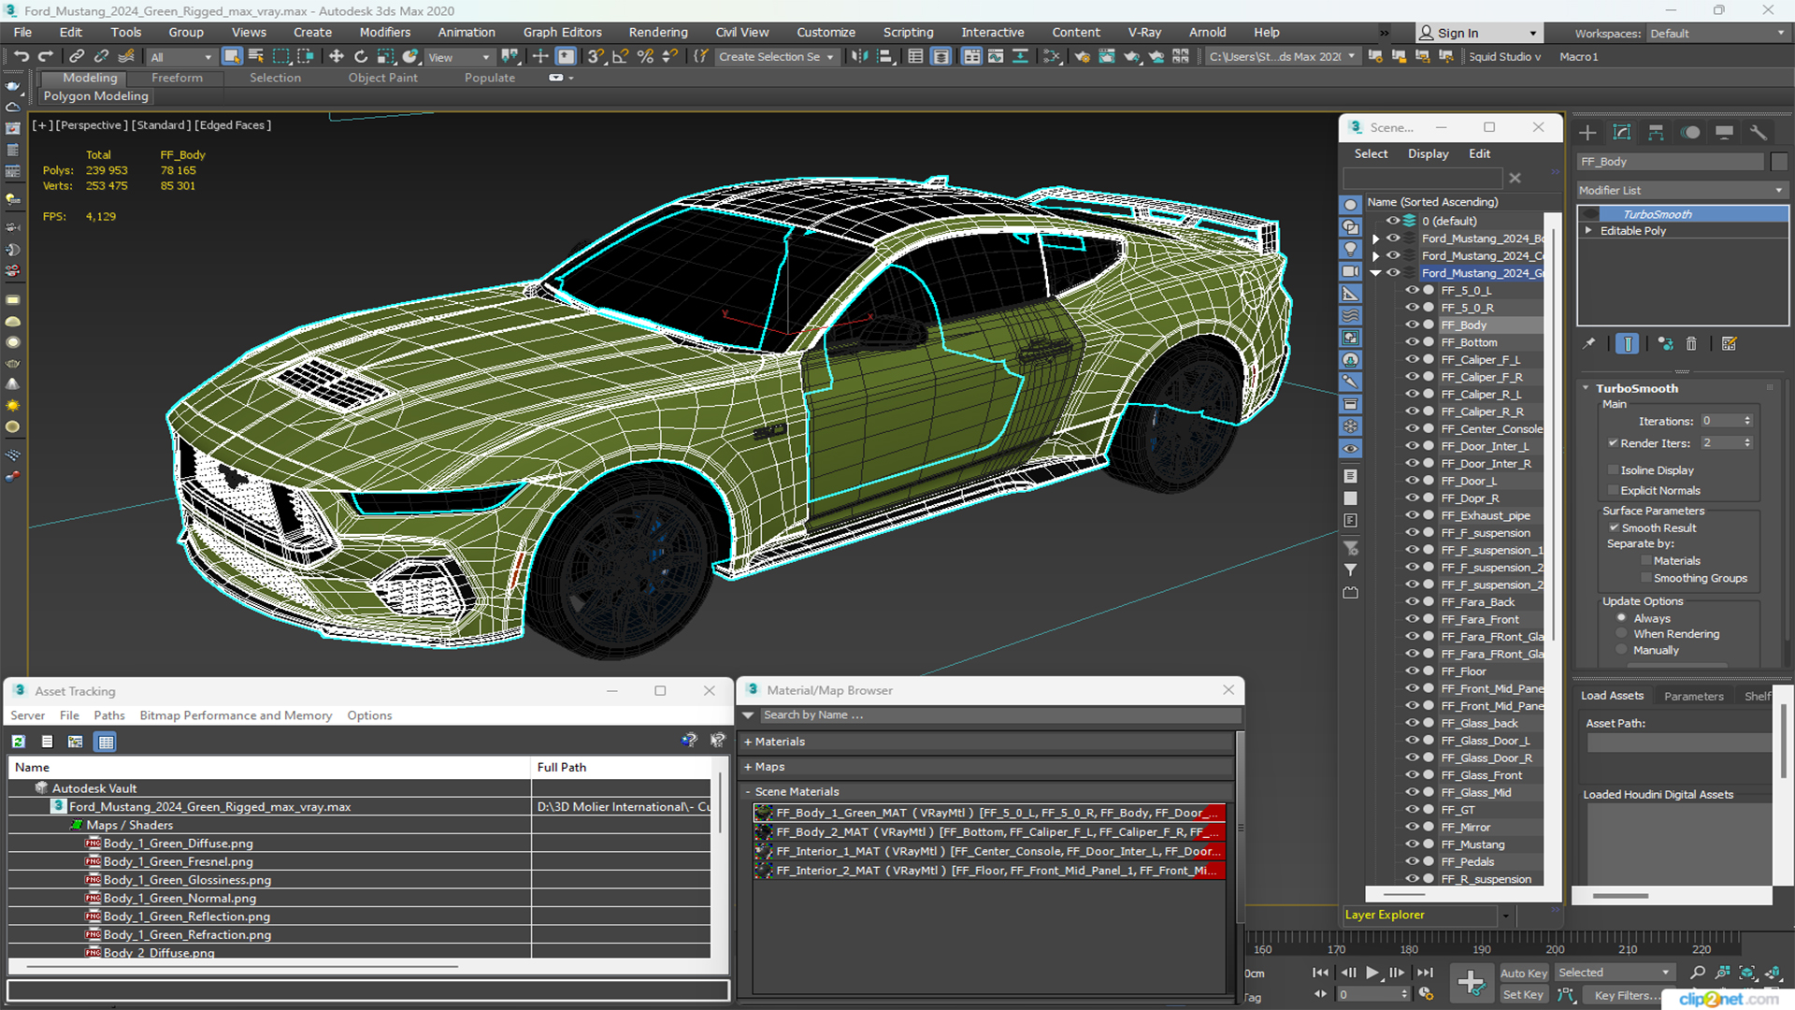
Task: Click Go to Start playback icon
Action: click(x=1320, y=973)
